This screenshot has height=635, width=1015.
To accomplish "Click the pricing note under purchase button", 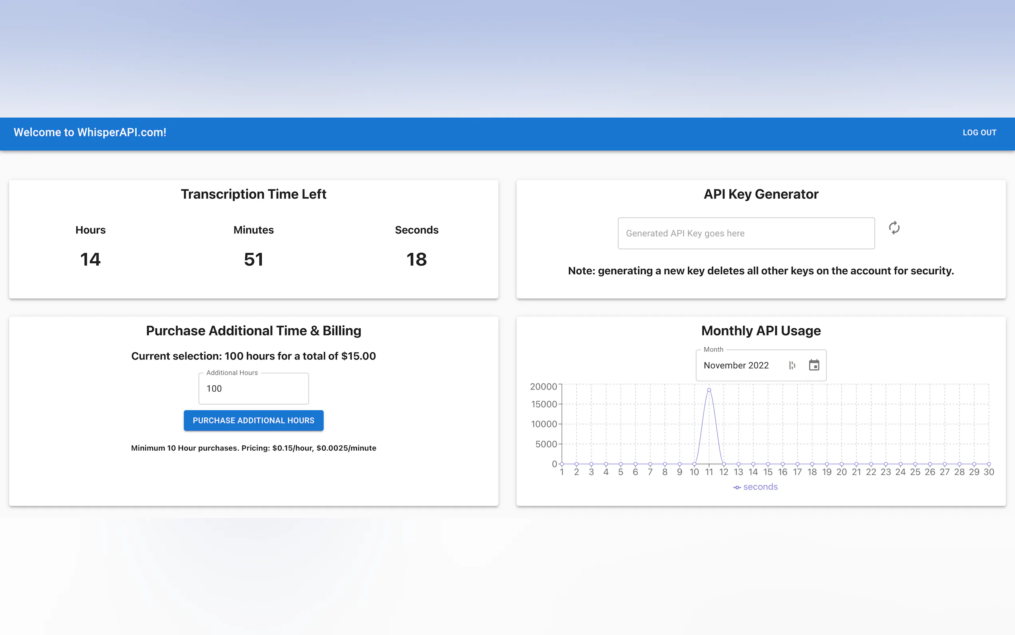I will (253, 448).
